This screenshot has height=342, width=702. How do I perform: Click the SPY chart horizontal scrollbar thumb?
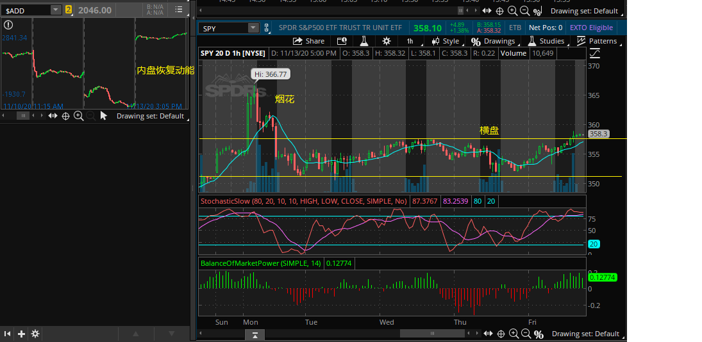click(x=432, y=334)
